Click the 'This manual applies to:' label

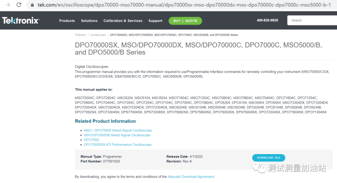[93, 90]
